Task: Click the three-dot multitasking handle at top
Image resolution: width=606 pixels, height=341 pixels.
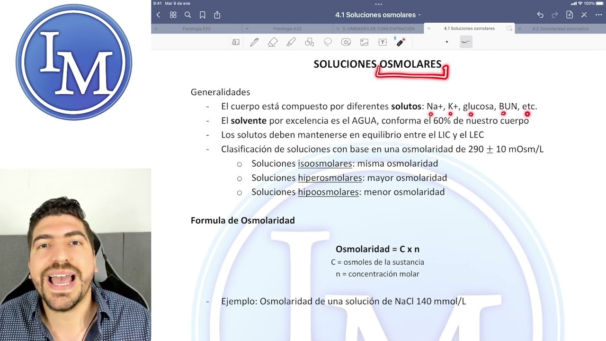Action: [378, 4]
